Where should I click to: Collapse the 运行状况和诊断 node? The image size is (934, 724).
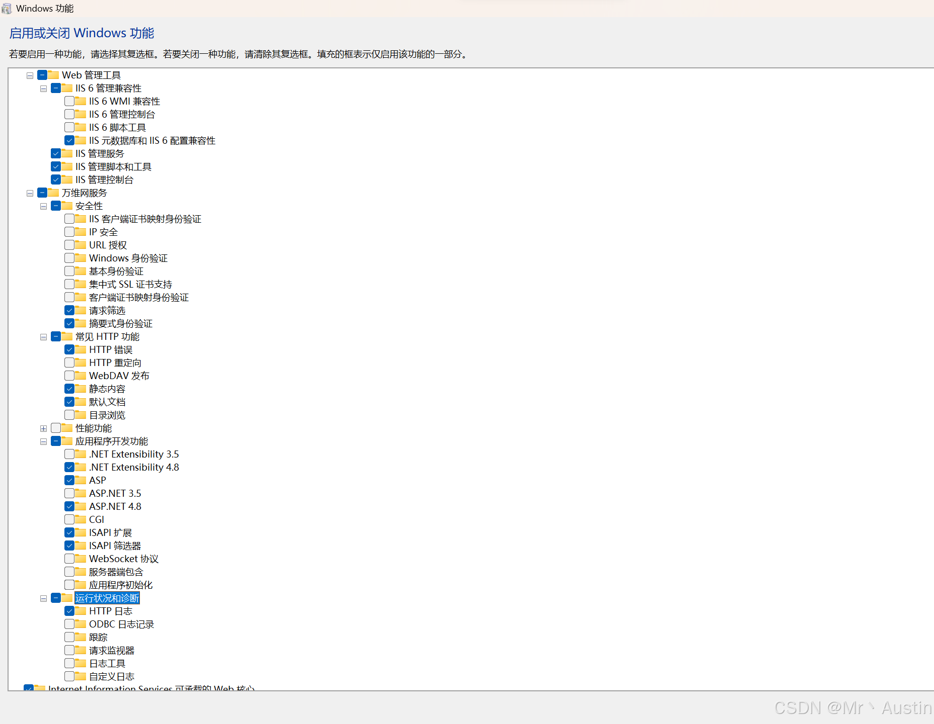coord(44,598)
